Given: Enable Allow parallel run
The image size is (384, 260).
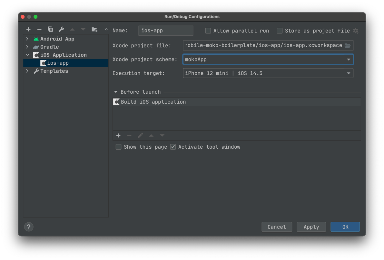Looking at the screenshot, I should [208, 31].
